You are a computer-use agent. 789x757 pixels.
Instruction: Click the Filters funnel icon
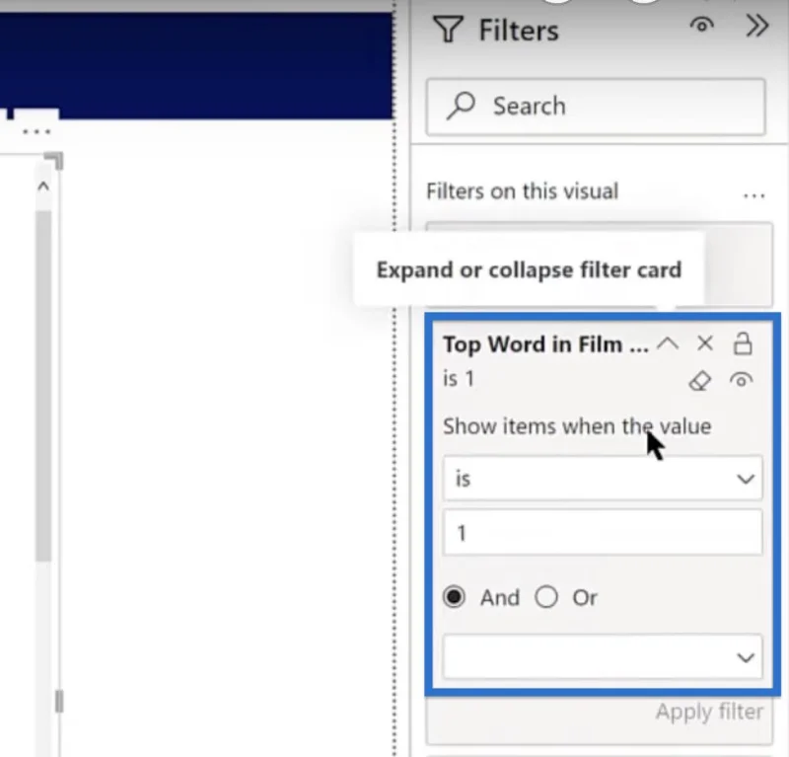point(448,30)
